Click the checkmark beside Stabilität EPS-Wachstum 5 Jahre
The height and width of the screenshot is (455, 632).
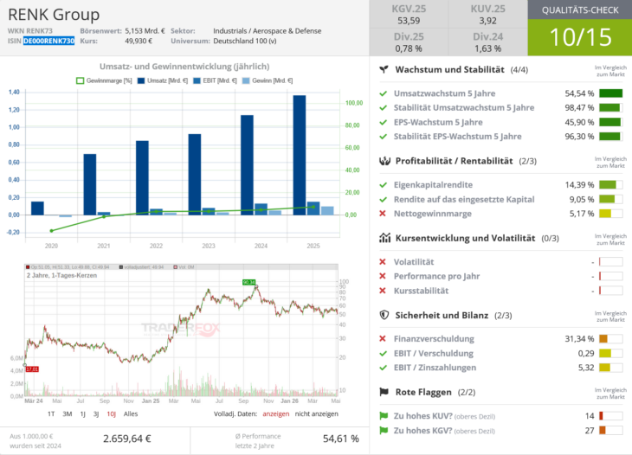[x=383, y=137]
